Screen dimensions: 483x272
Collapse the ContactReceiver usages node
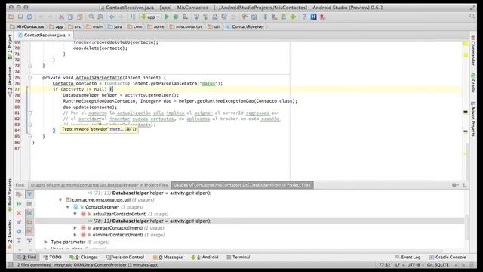[x=68, y=207]
